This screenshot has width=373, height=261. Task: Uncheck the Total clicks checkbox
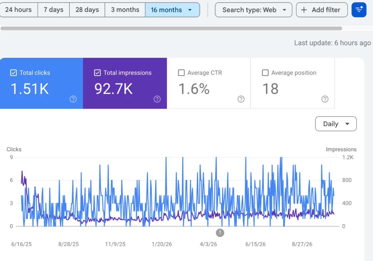tap(13, 73)
